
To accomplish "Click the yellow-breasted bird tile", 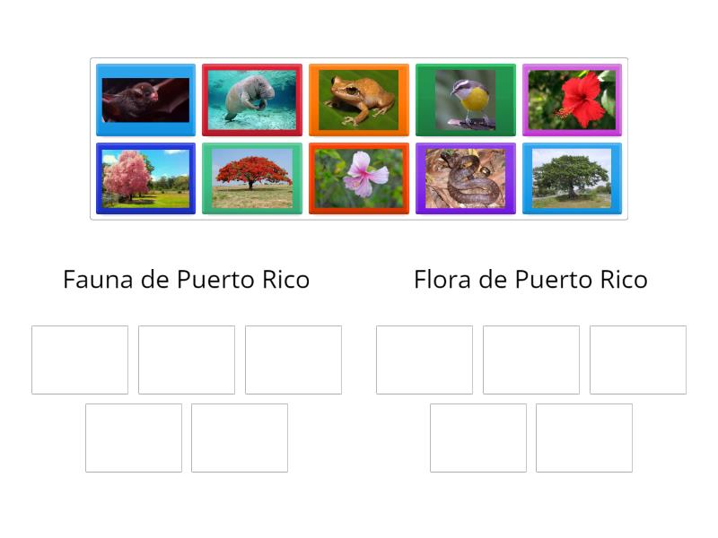I will [x=465, y=99].
